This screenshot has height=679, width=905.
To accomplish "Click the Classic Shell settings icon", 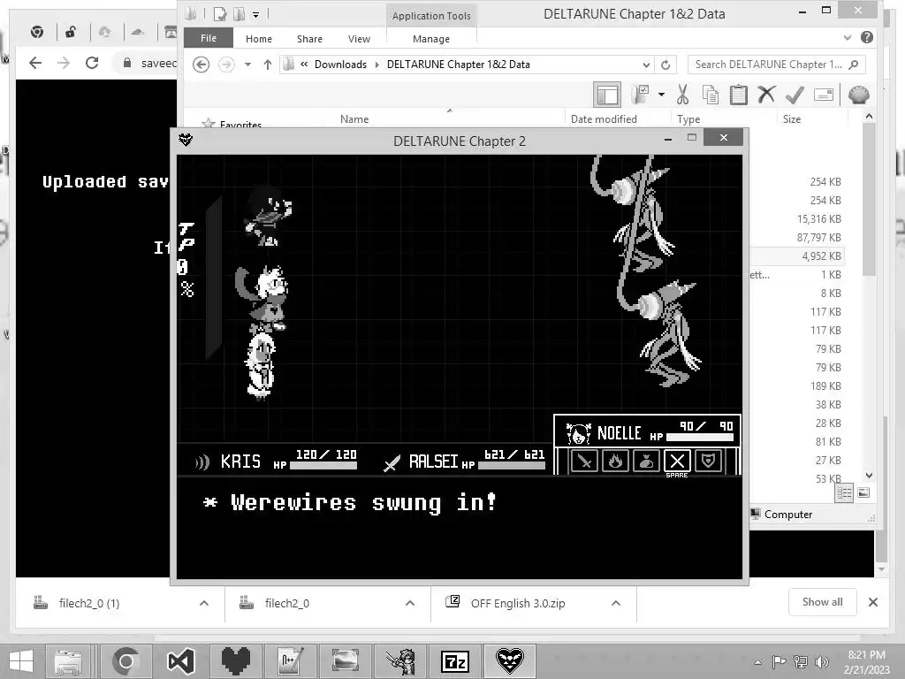I will 859,95.
